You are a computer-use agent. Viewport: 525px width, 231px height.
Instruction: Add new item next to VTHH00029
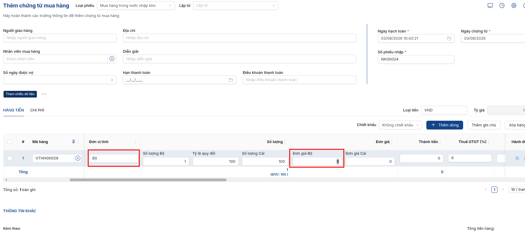tap(78, 158)
